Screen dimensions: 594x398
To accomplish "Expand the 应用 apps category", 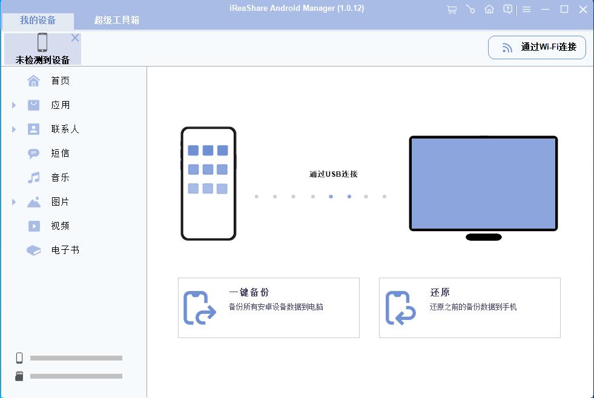I will point(13,105).
